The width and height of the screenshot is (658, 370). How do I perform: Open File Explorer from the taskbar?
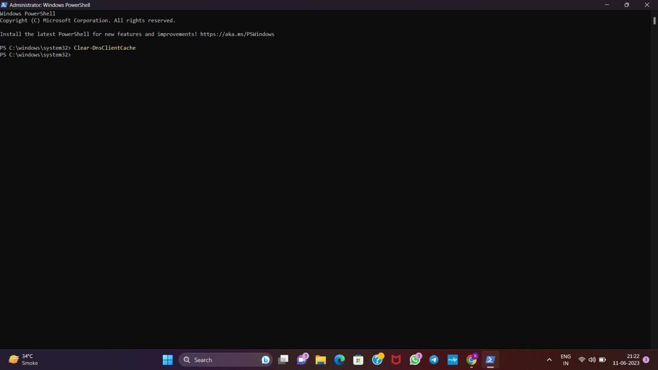coord(320,360)
